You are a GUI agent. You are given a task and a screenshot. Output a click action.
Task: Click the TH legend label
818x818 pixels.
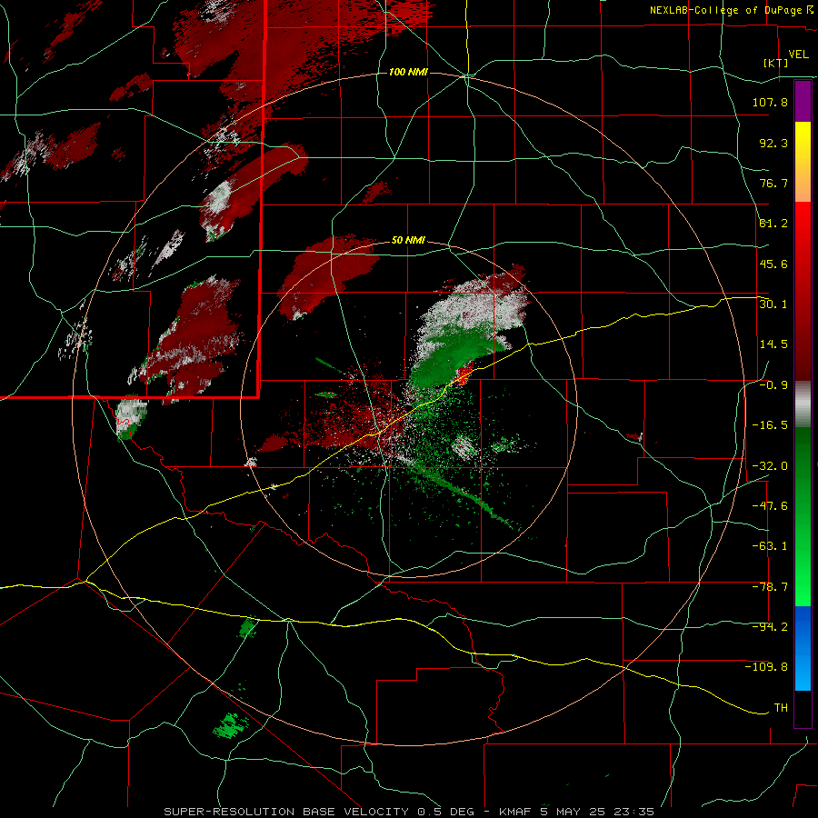(x=781, y=708)
